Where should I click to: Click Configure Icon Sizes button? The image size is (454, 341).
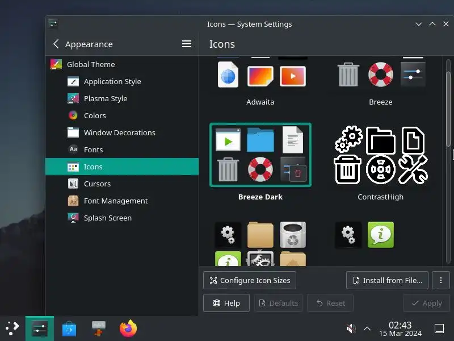[250, 280]
